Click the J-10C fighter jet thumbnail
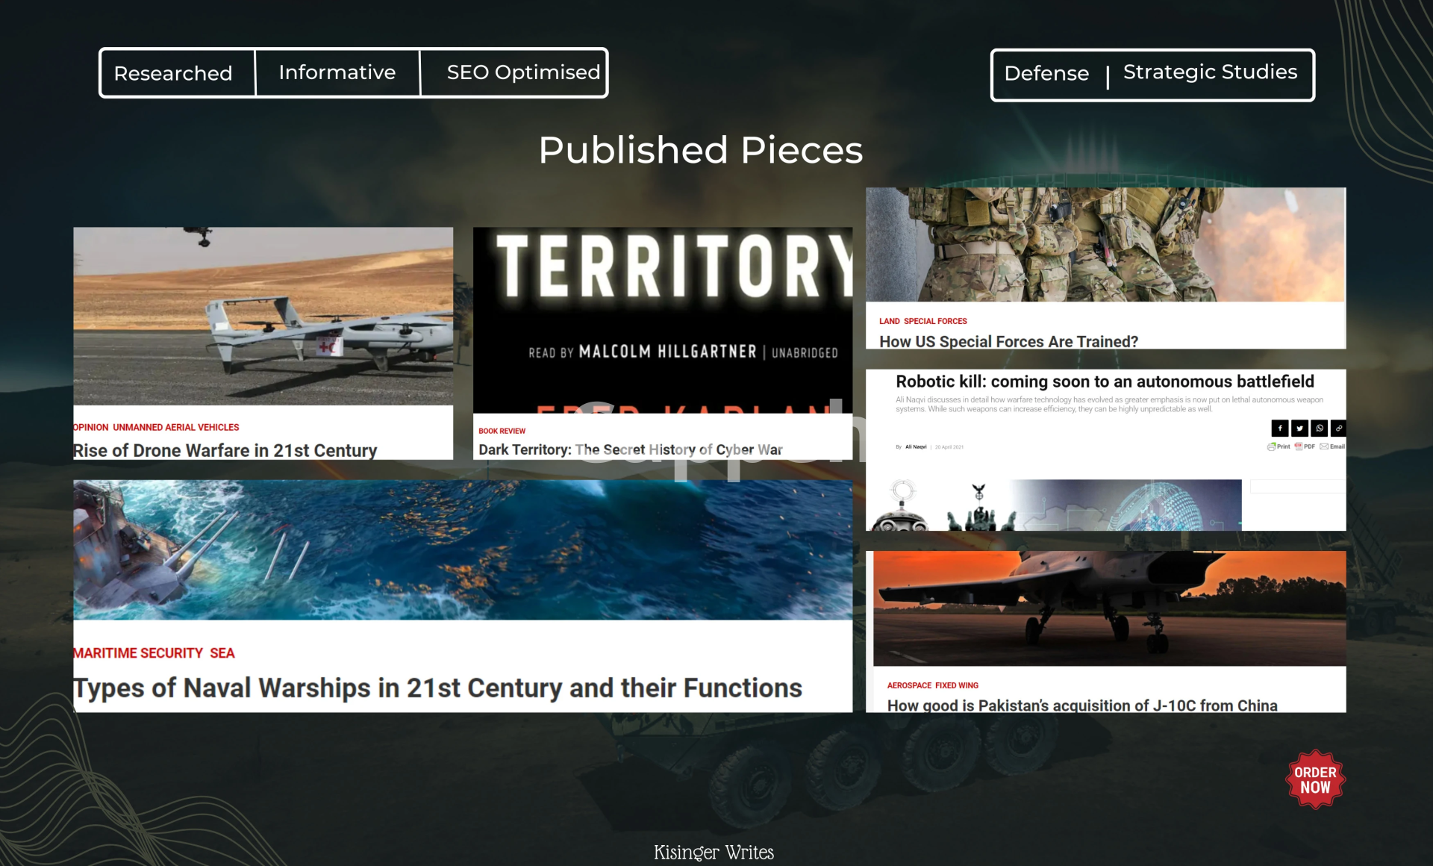 tap(1109, 608)
